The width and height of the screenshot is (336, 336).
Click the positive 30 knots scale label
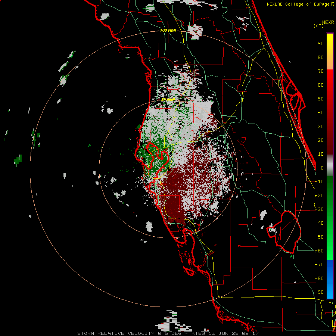point(321,127)
